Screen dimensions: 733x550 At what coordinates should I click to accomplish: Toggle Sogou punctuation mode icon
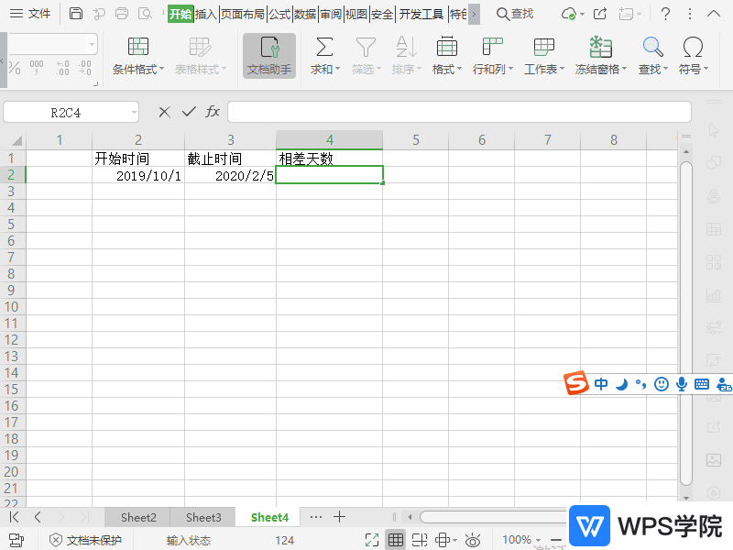click(640, 384)
